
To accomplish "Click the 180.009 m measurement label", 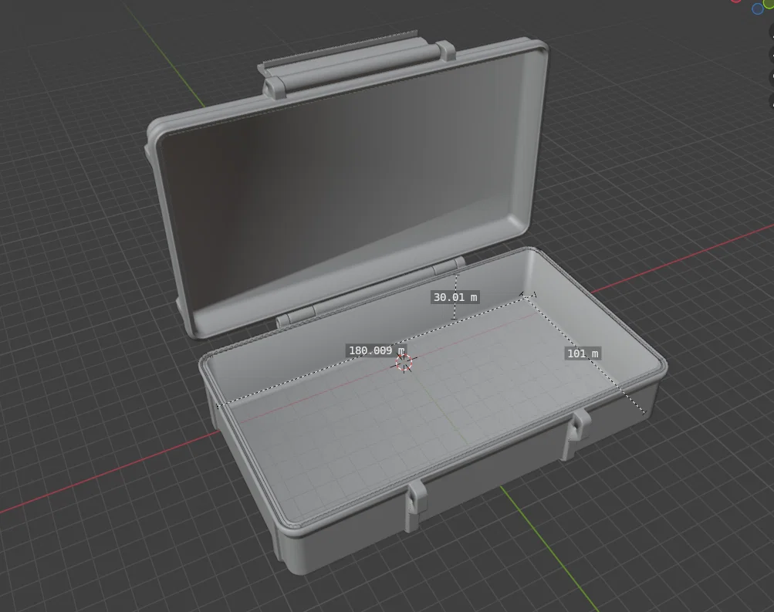I will click(376, 350).
